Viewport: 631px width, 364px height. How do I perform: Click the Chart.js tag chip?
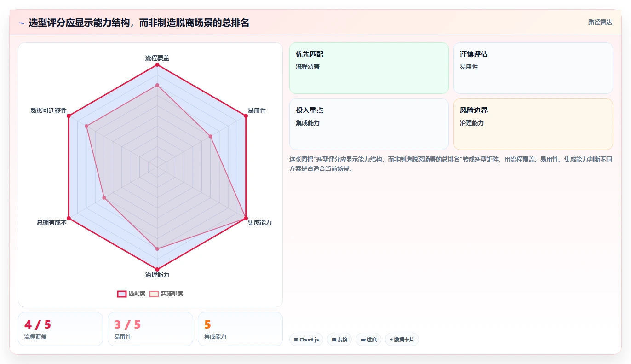306,340
